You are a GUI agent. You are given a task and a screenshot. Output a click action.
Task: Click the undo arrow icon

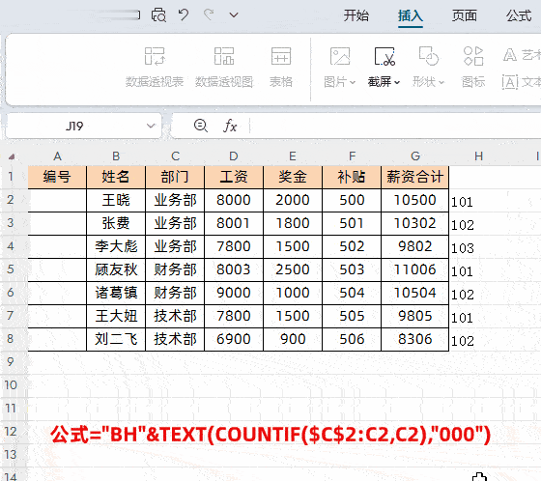184,15
